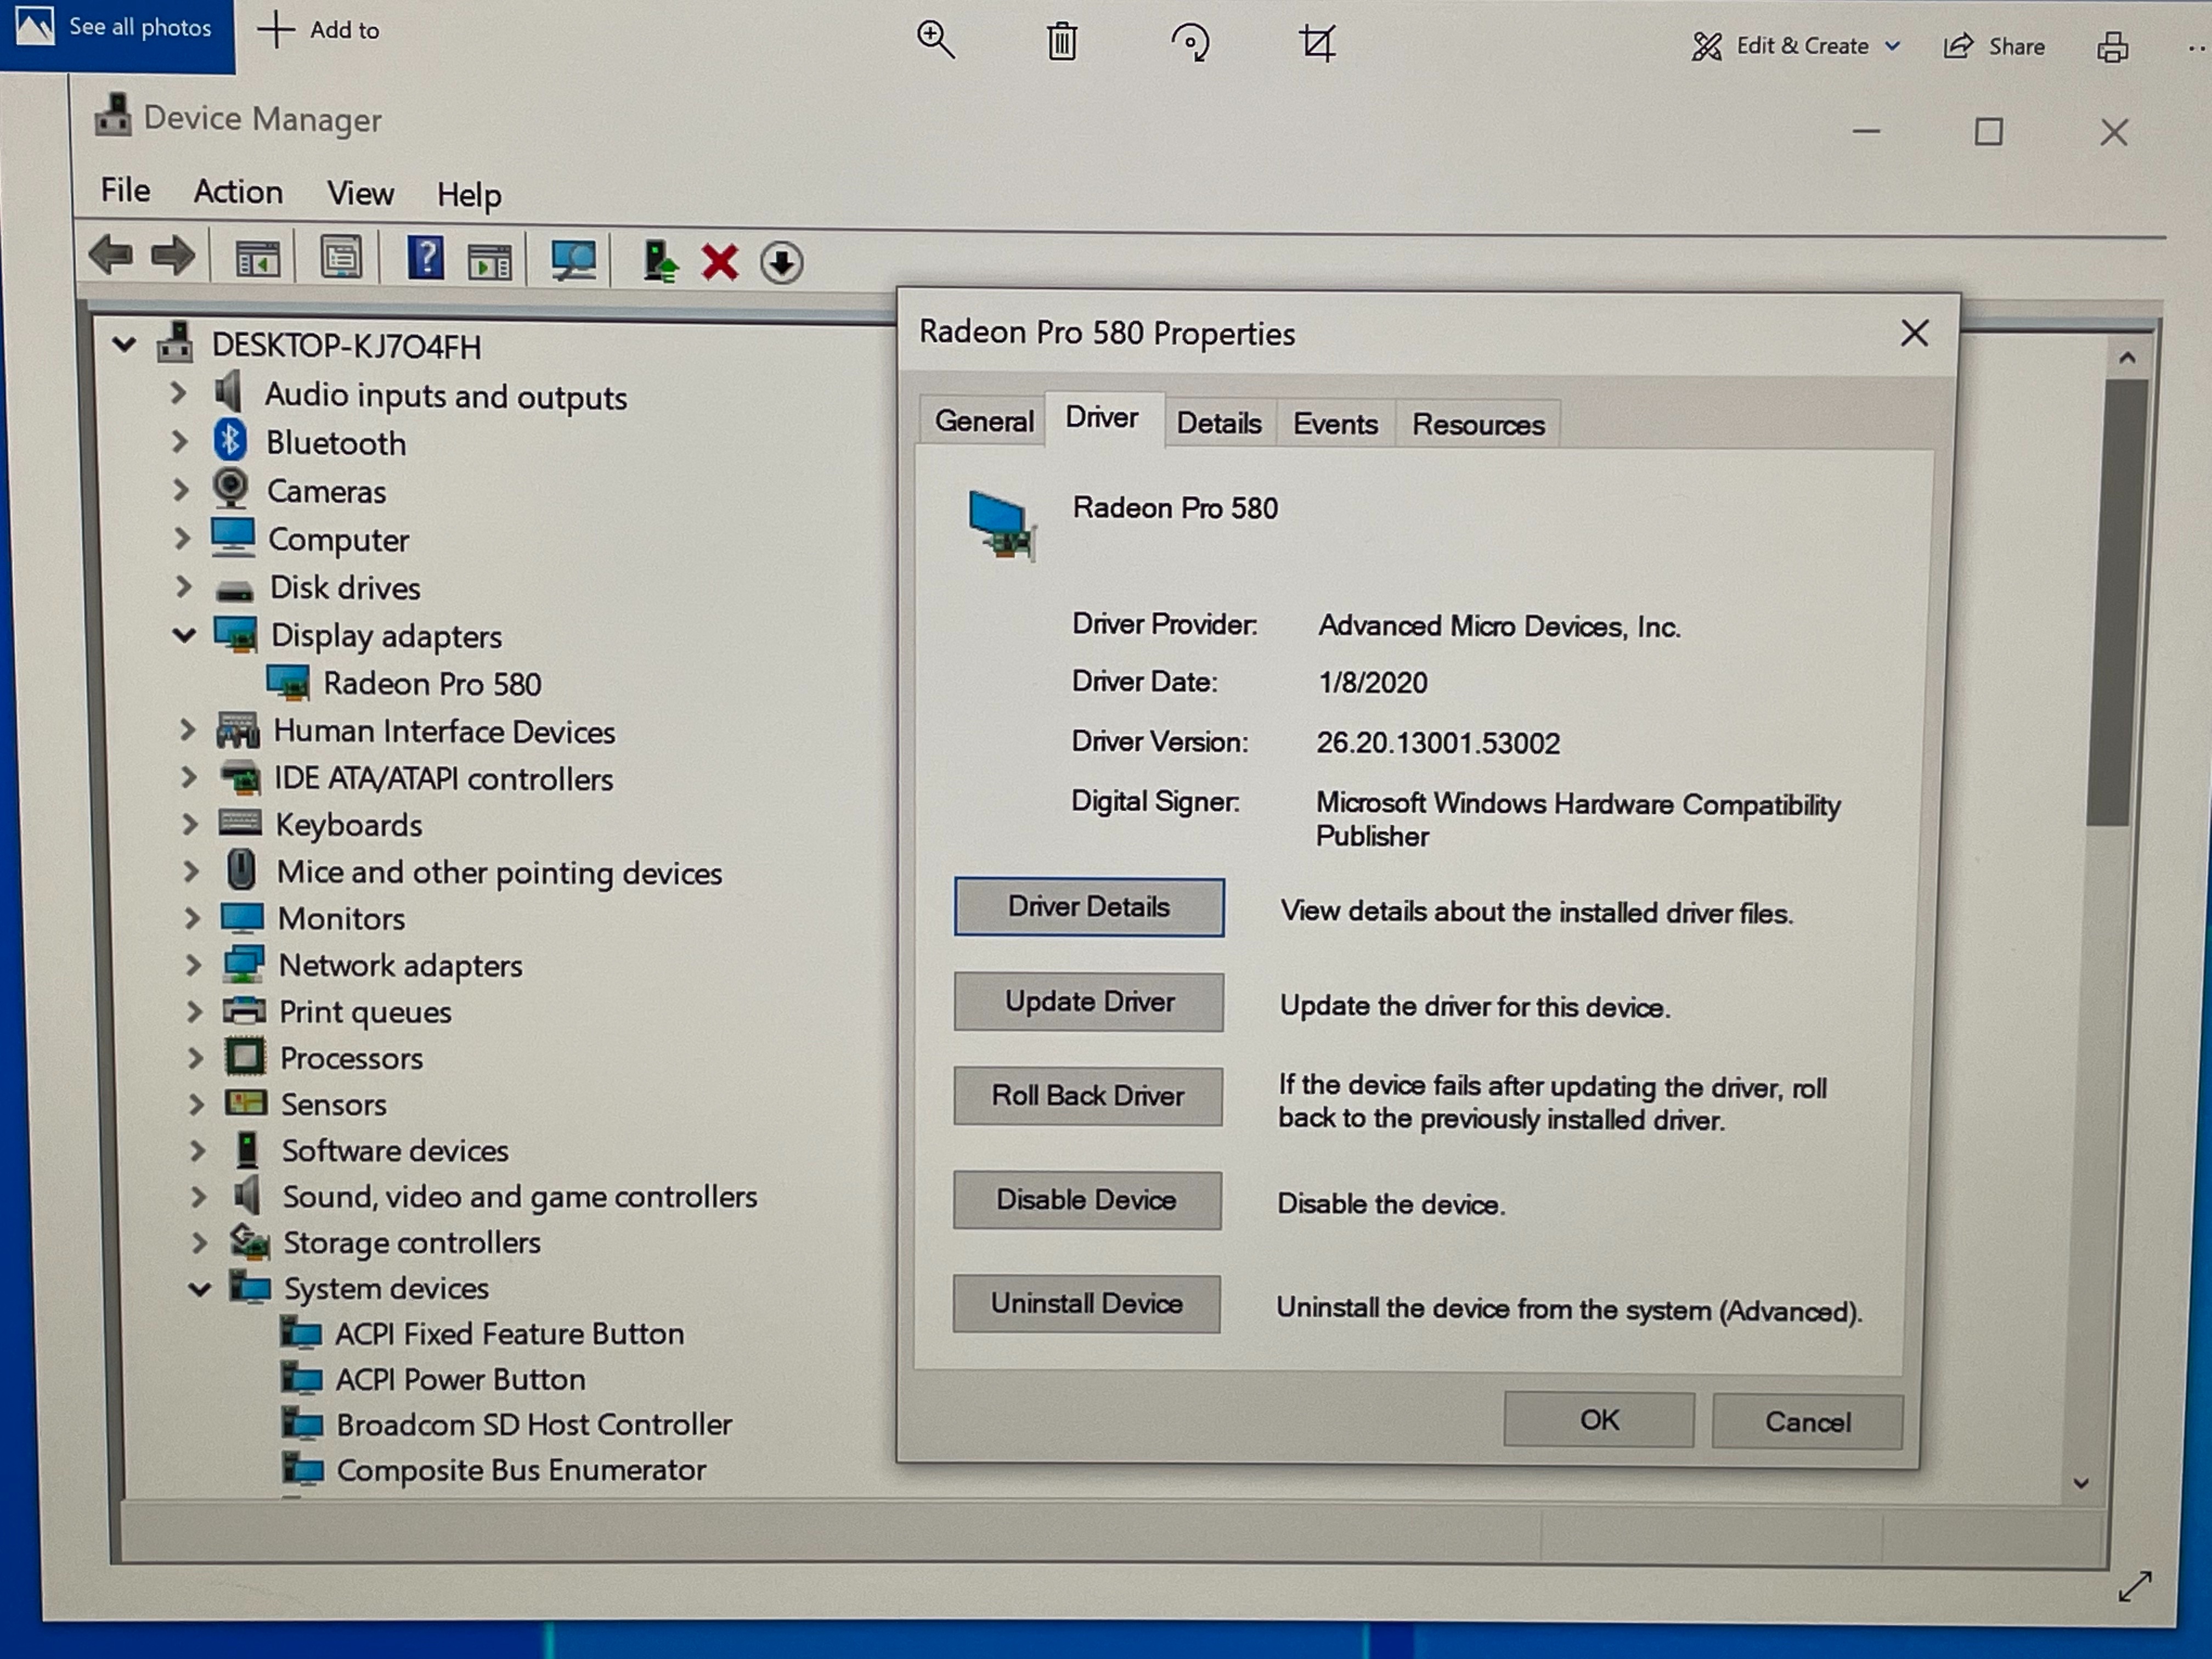
Task: Click the Photos zoom magnifier icon
Action: tap(935, 41)
